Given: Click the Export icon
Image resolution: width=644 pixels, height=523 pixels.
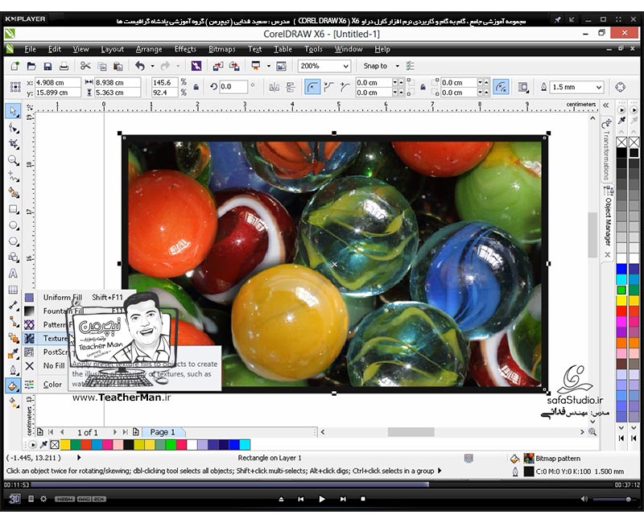Looking at the screenshot, I should coord(234,66).
